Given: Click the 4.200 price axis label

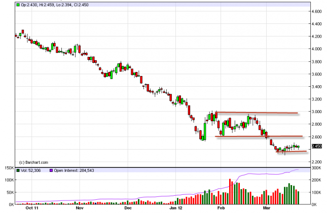Looking at the screenshot, I should pos(316,37).
